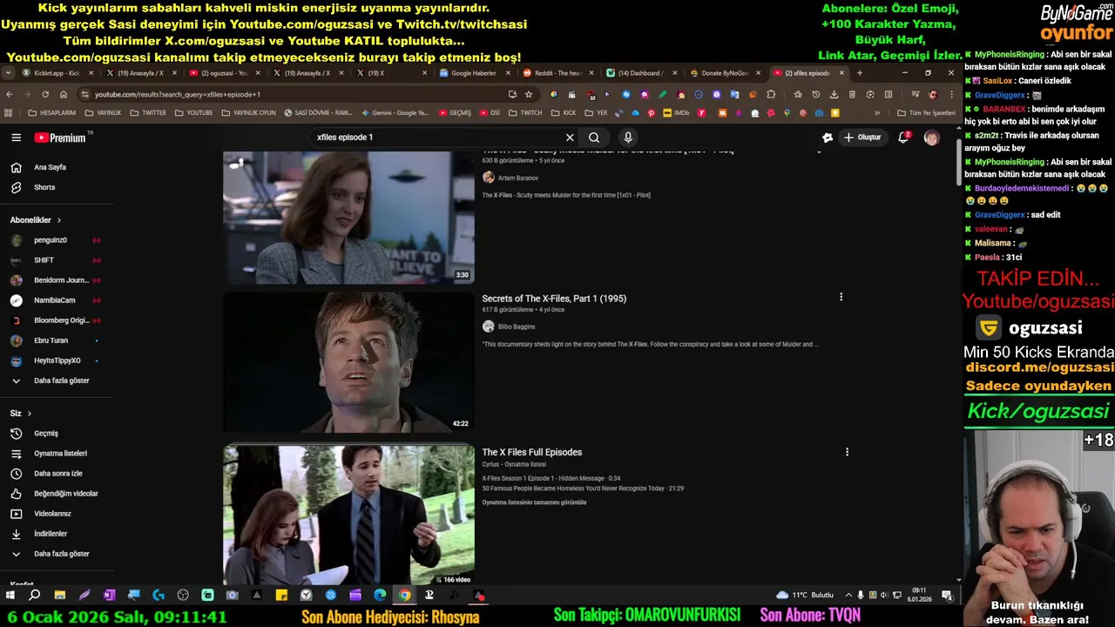The width and height of the screenshot is (1115, 627).
Task: Open the Chrome tab search dropdown
Action: pyautogui.click(x=8, y=73)
